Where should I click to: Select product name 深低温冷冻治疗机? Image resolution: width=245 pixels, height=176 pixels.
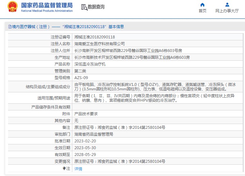[x=90, y=64]
